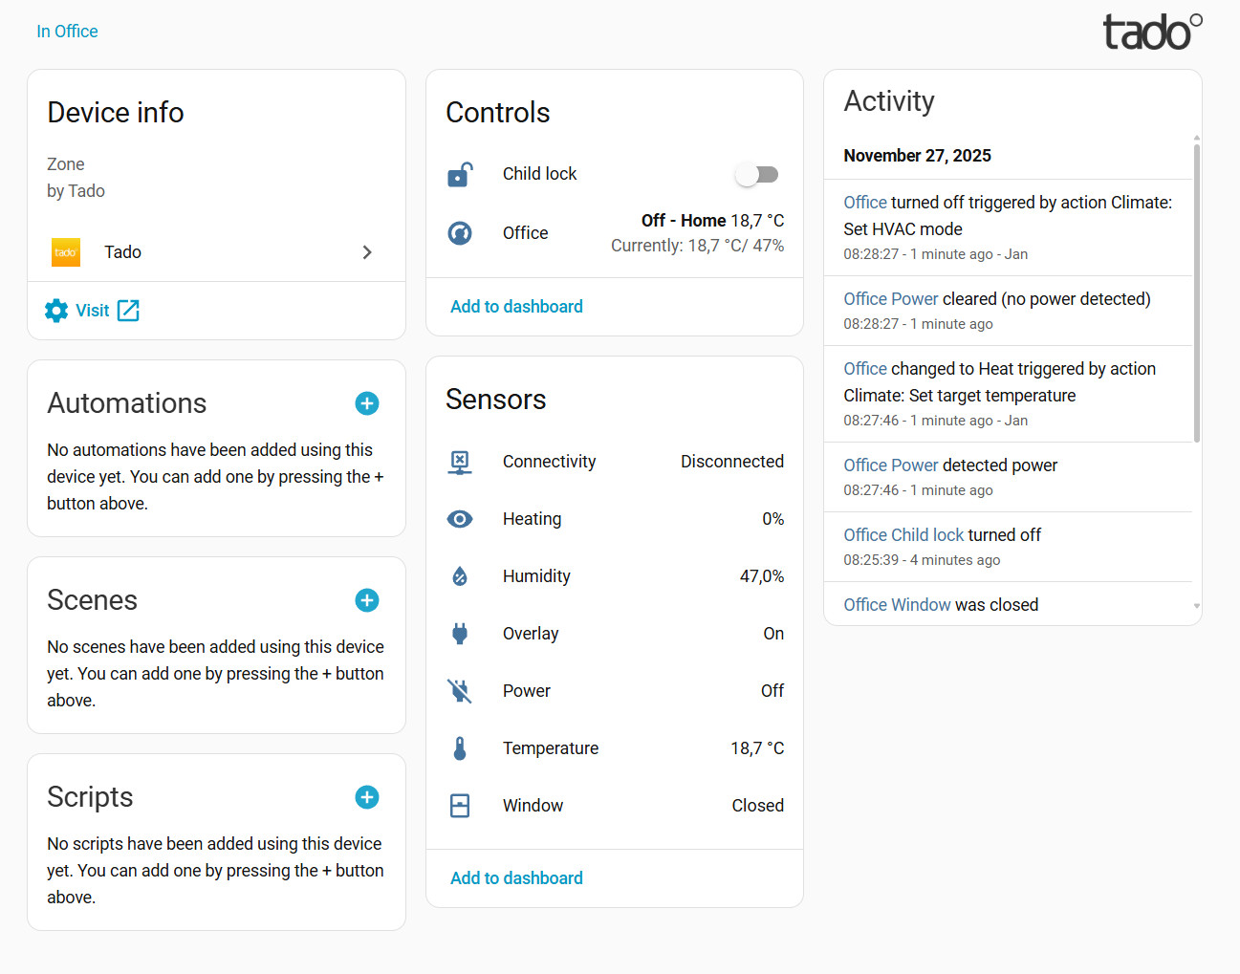The height and width of the screenshot is (974, 1240).
Task: Open the Overlay sensor row
Action: pos(614,634)
